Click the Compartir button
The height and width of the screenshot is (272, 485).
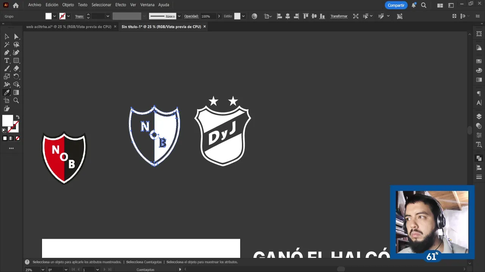pyautogui.click(x=396, y=5)
